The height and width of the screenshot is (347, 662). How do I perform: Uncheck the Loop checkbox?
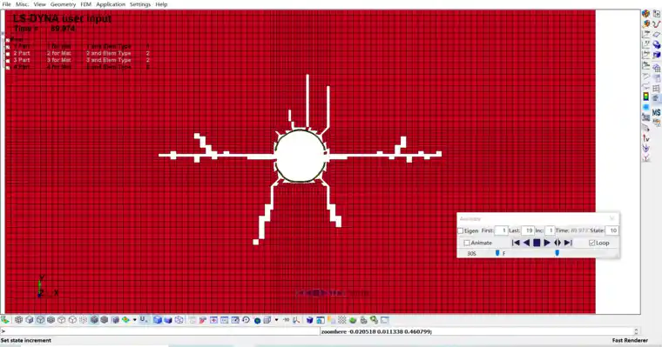[x=592, y=243]
